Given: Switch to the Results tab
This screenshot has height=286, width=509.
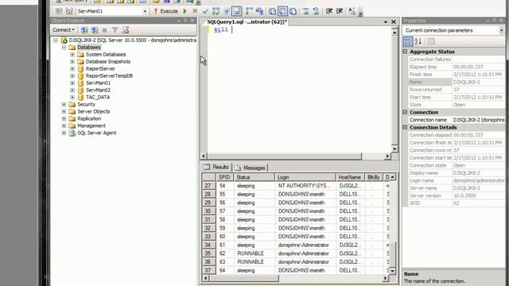Looking at the screenshot, I should tap(216, 167).
